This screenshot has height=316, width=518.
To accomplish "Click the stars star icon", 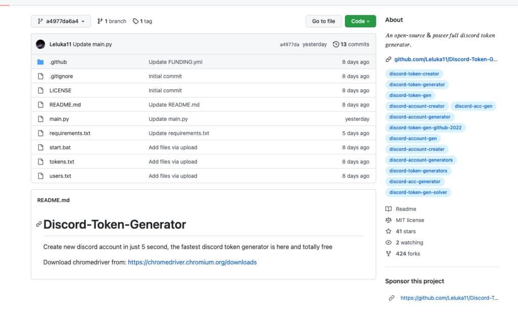I will pos(388,231).
